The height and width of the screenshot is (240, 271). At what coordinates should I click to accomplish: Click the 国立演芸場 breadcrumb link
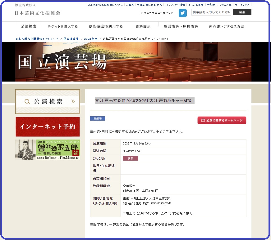click(71, 39)
